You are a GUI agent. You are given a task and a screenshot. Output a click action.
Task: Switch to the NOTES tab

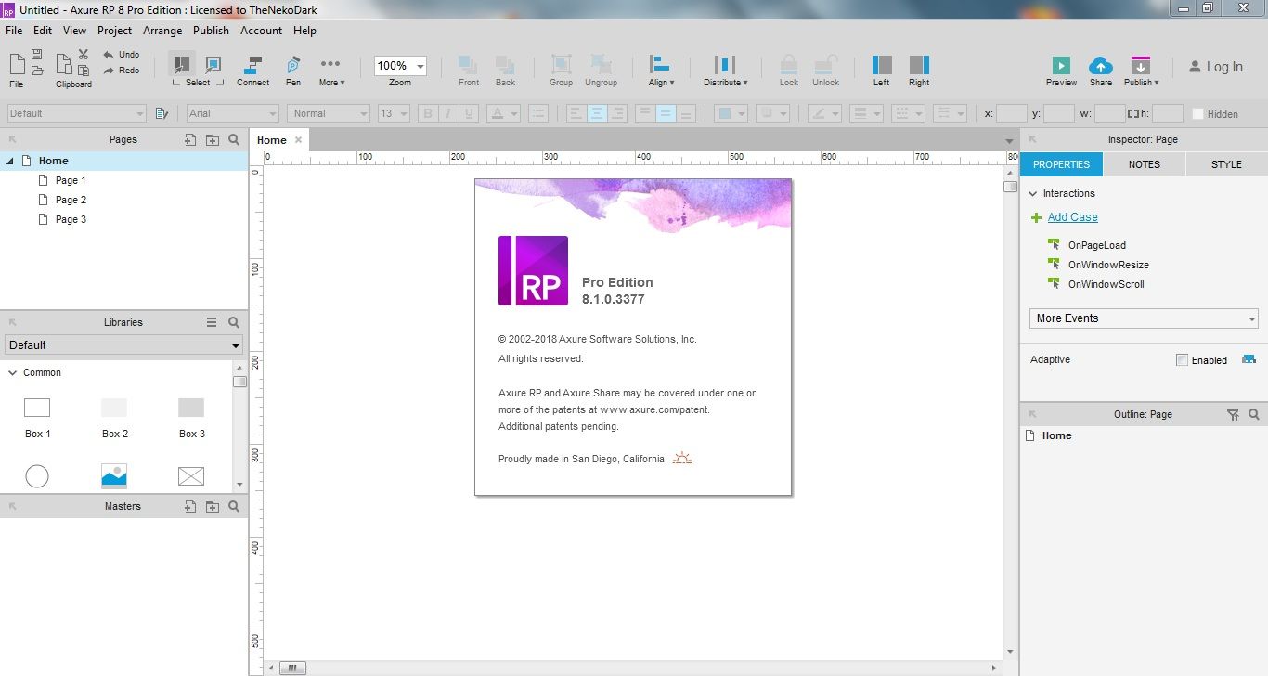1144,164
